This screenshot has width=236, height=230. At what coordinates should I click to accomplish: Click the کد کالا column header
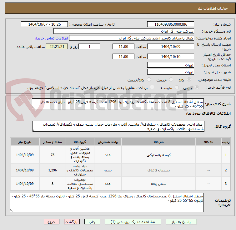click(x=208, y=142)
